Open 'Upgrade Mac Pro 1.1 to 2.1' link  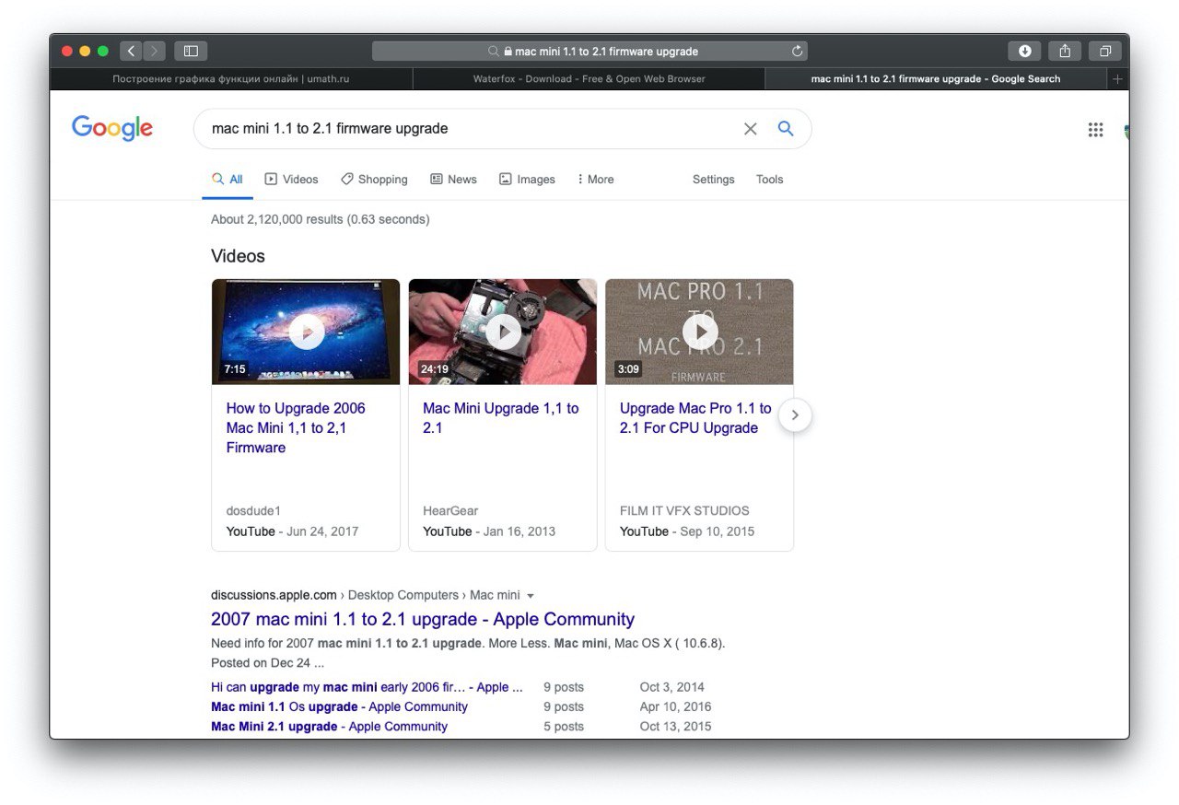(695, 418)
